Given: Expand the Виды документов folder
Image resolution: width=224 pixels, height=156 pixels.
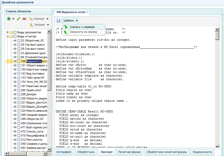Looking at the screenshot, I should click(7, 32).
